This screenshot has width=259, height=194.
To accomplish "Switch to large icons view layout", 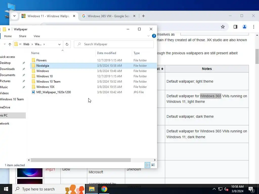I will [x=153, y=165].
